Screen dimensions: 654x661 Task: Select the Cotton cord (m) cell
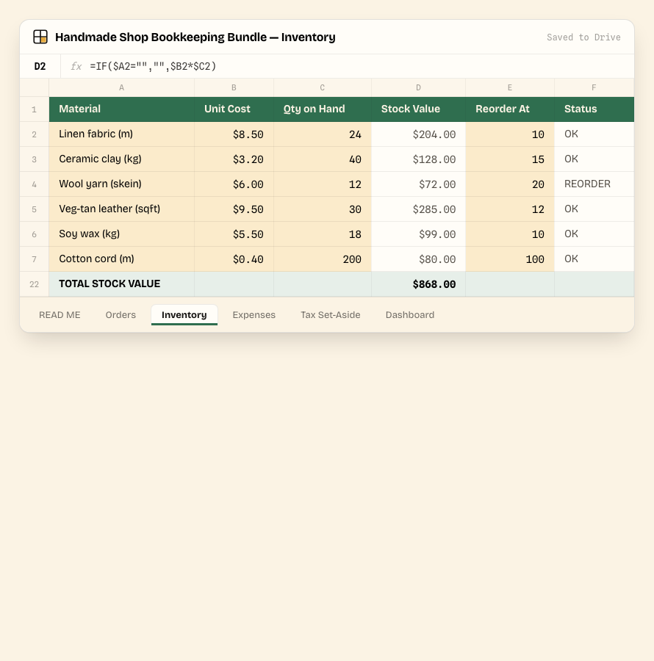point(121,259)
